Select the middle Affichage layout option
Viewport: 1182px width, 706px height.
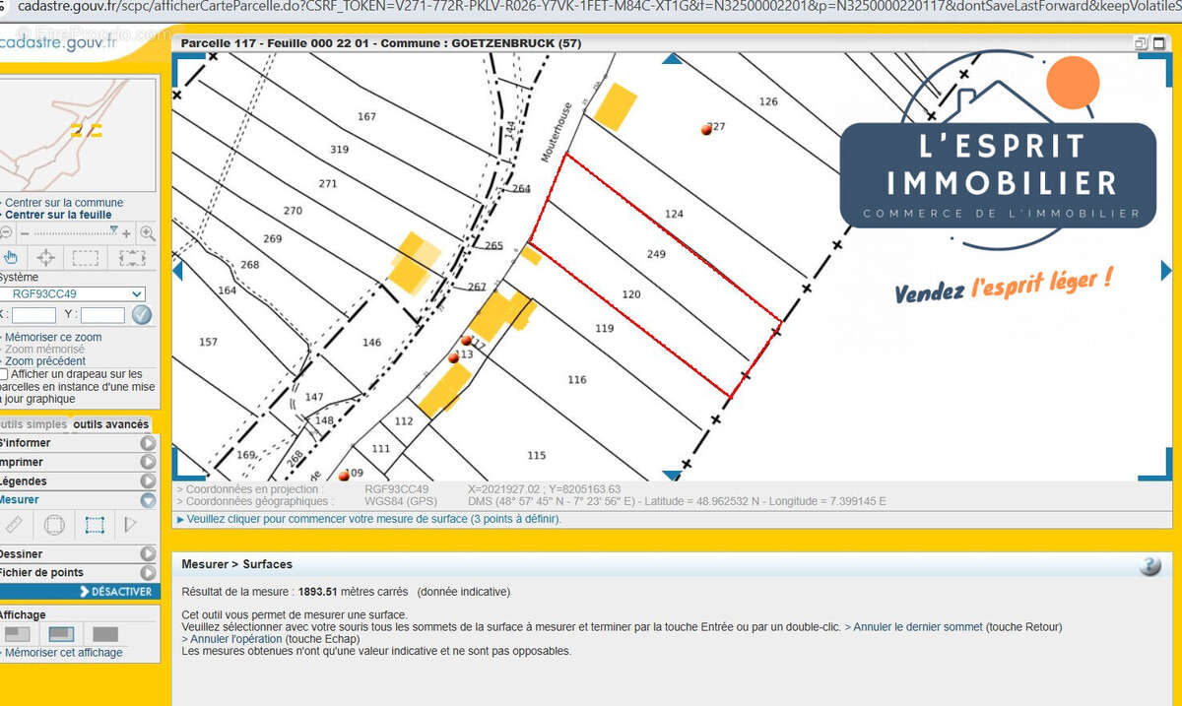[61, 634]
